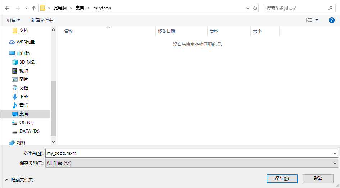This screenshot has height=188, width=340.
Task: Create a folder with 新建文件夹
Action: pyautogui.click(x=42, y=20)
